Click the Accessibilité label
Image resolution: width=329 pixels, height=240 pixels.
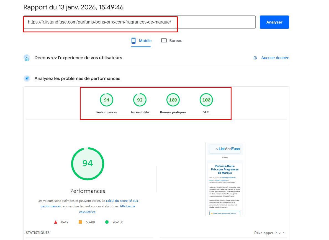pyautogui.click(x=140, y=112)
